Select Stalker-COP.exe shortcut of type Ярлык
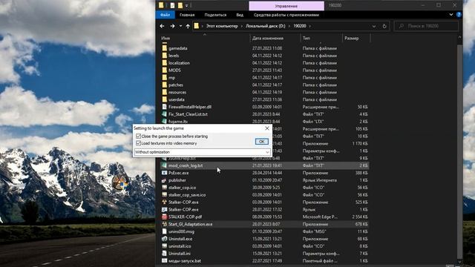Viewport: 475px width, 267px height. click(x=183, y=209)
